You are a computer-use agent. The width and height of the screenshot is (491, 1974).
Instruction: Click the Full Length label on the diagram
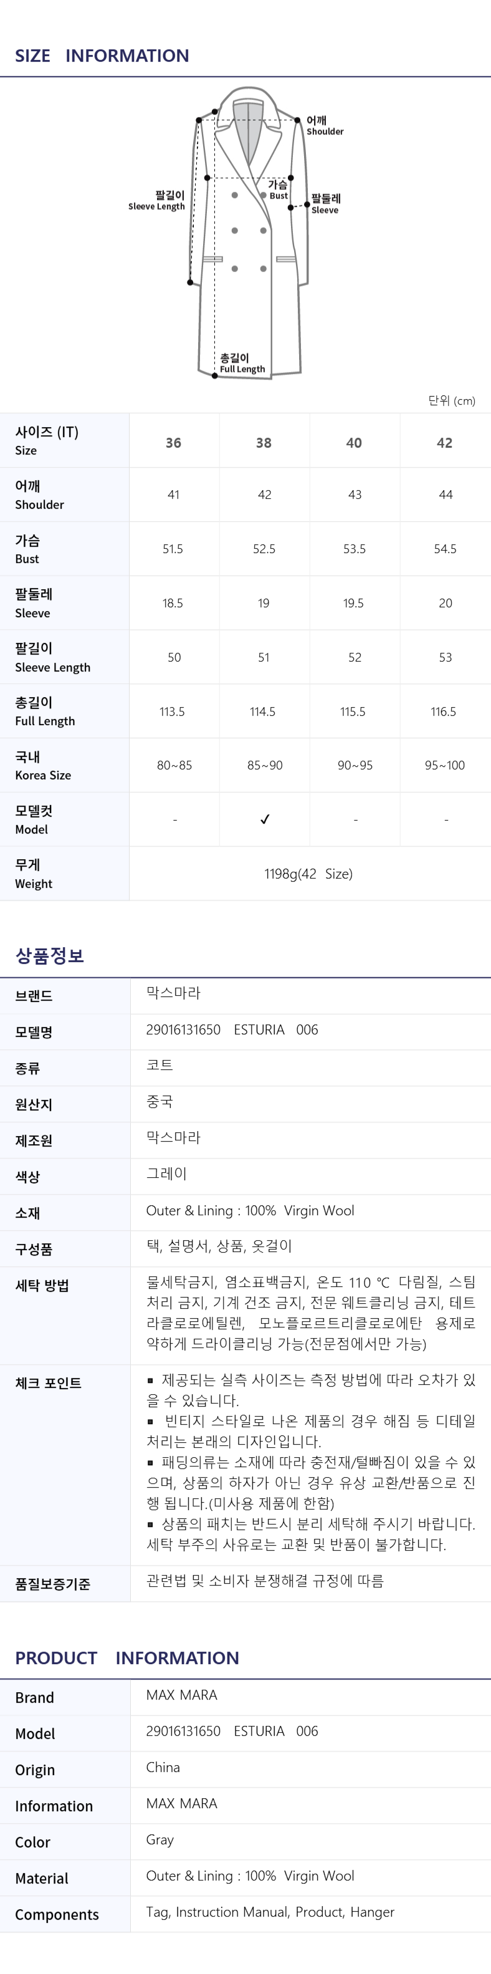[242, 364]
